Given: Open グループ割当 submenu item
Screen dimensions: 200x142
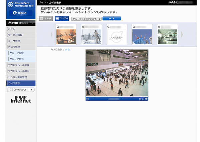Looking at the screenshot, I should click(x=21, y=59).
